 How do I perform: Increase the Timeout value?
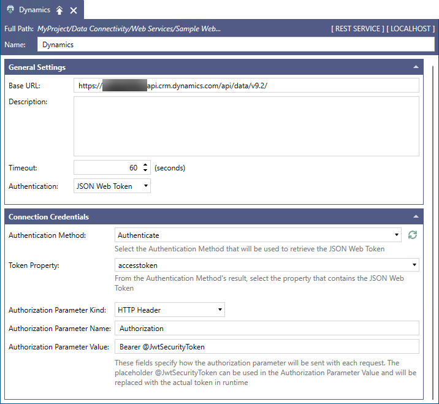point(145,165)
